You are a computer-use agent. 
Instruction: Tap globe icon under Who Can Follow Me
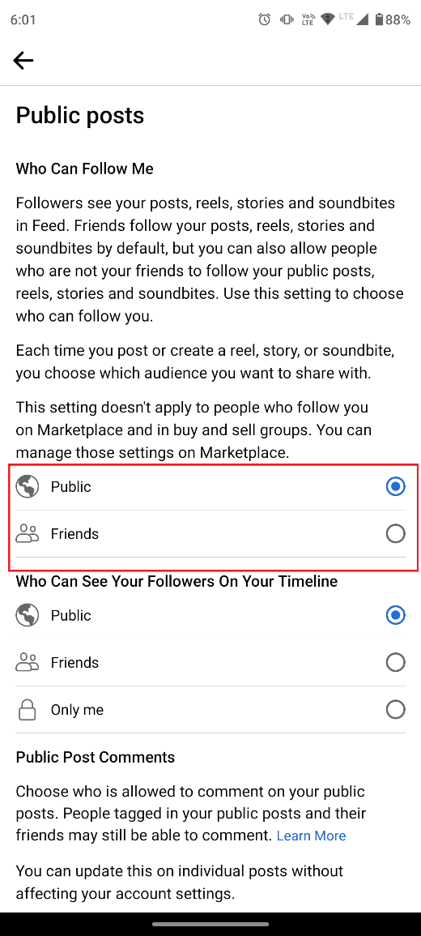point(27,487)
